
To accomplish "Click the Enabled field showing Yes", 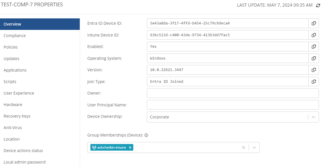I will [x=228, y=47].
